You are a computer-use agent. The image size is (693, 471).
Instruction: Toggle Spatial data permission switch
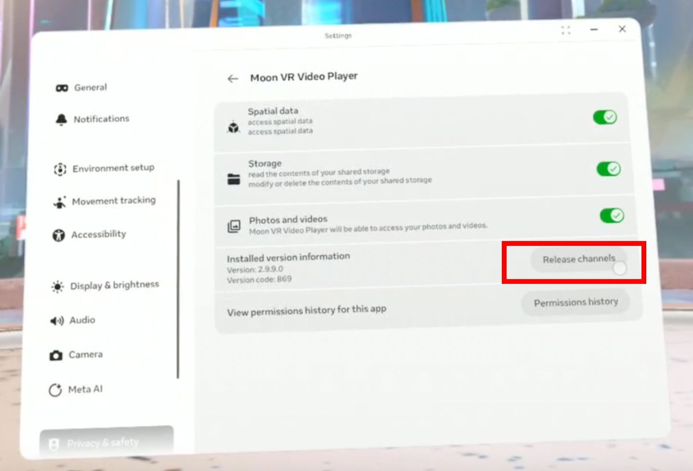[605, 117]
